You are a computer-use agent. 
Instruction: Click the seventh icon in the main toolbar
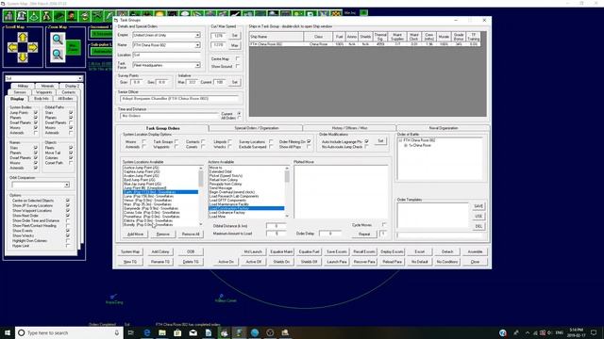[x=84, y=16]
